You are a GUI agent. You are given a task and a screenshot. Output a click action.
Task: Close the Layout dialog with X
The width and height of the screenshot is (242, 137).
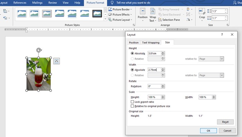232,35
